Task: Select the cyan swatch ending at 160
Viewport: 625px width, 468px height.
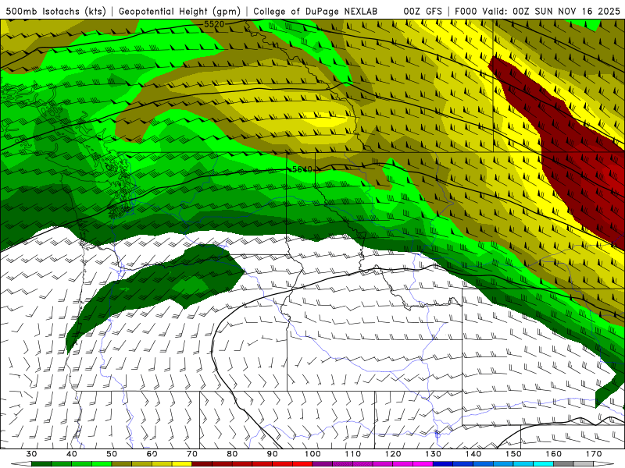Action: [x=543, y=463]
